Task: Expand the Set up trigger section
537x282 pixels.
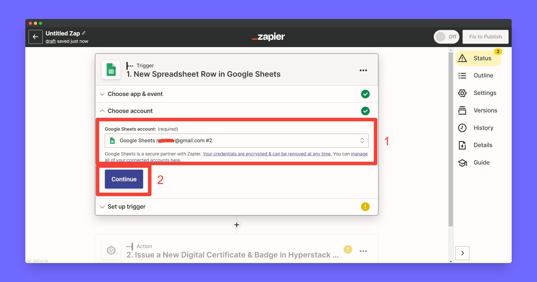Action: (127, 207)
